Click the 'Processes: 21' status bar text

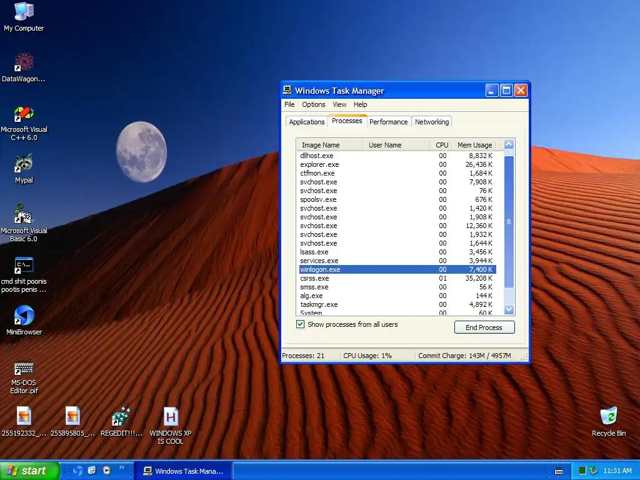click(x=303, y=356)
